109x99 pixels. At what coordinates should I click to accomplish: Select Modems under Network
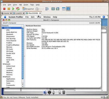coord(9,73)
